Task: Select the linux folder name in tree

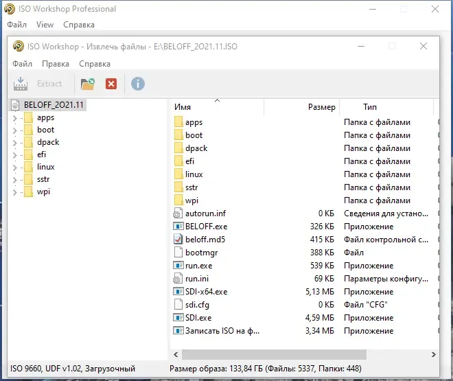Action: 46,167
